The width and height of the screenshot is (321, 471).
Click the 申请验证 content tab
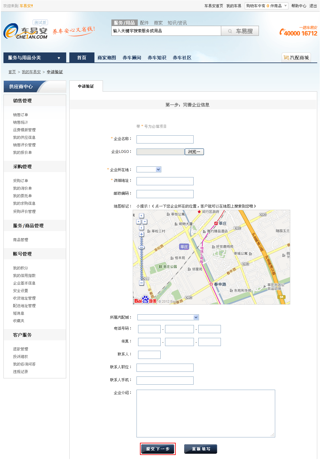pyautogui.click(x=86, y=86)
